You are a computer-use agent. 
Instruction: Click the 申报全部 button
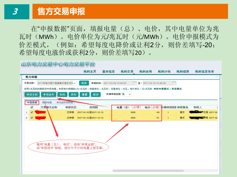point(31,94)
